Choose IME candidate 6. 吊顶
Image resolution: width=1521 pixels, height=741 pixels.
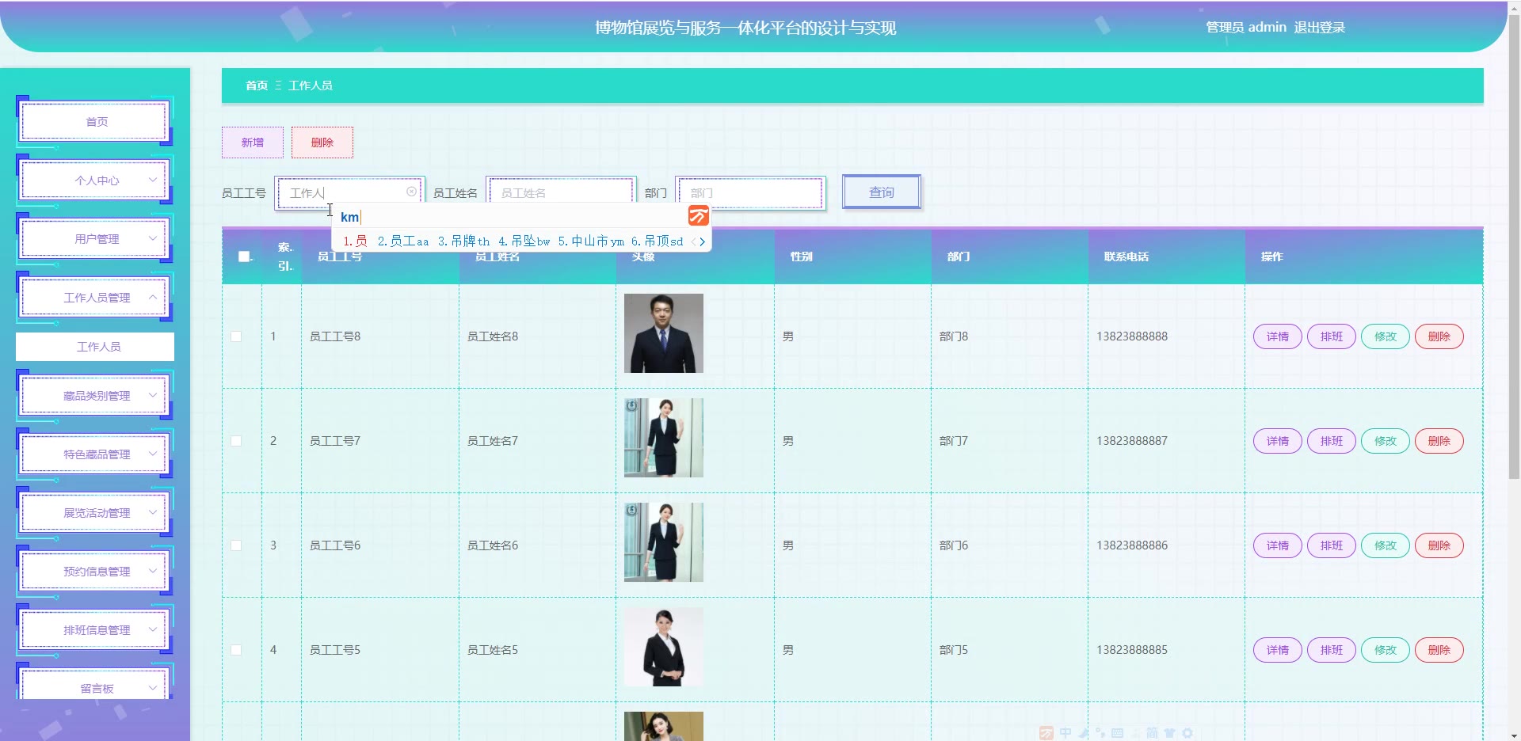657,241
